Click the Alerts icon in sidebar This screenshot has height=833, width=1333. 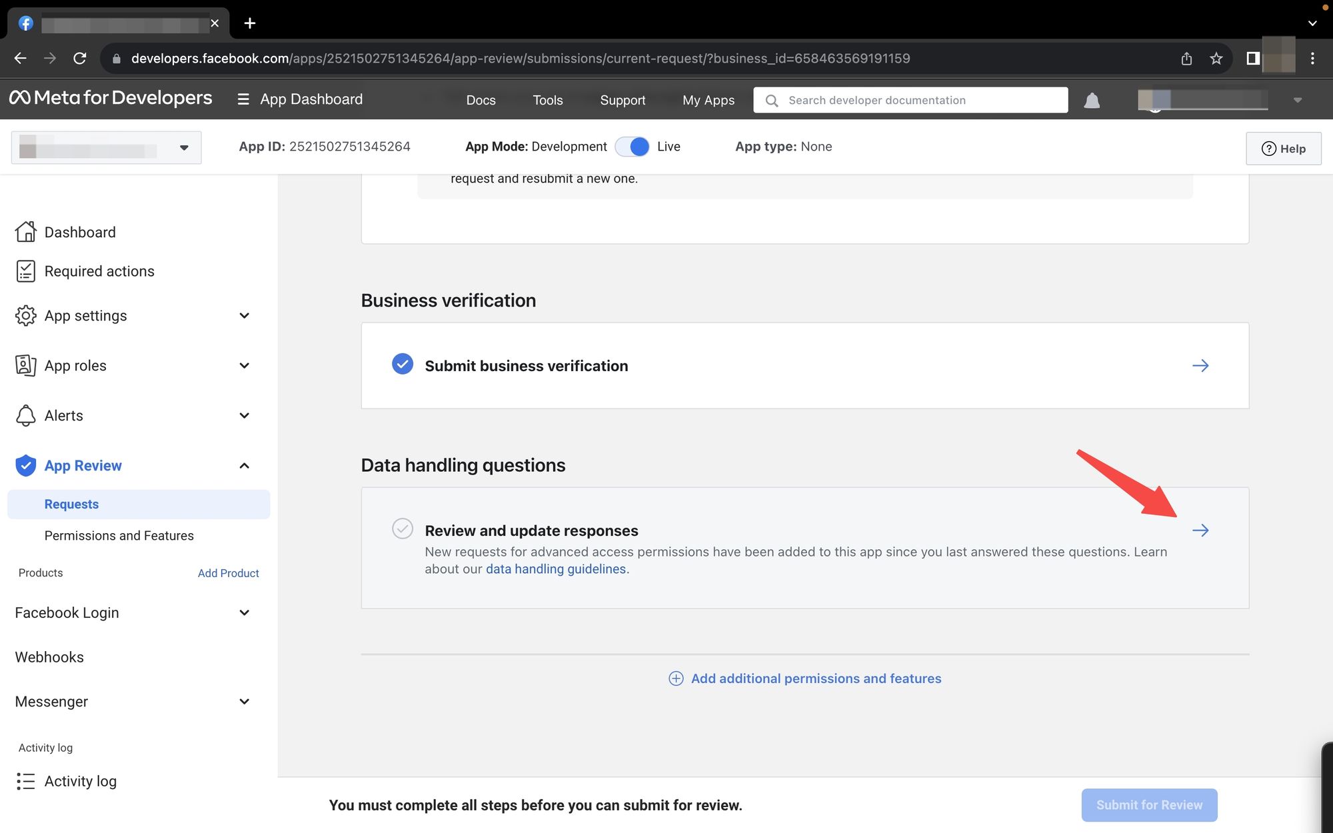[24, 415]
